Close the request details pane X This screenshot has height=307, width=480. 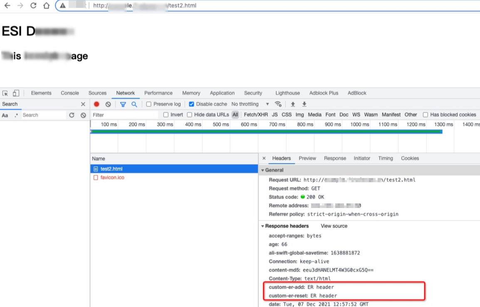coord(264,158)
